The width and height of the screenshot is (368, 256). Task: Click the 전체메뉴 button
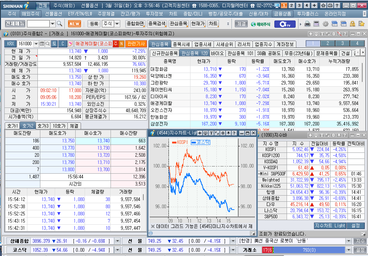point(15,24)
